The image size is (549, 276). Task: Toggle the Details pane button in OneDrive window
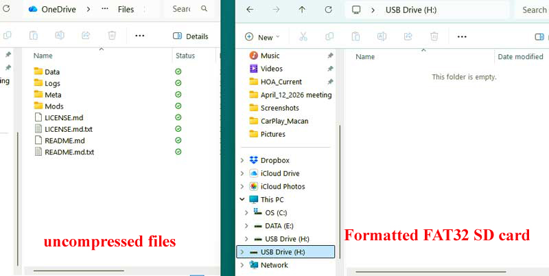click(190, 36)
